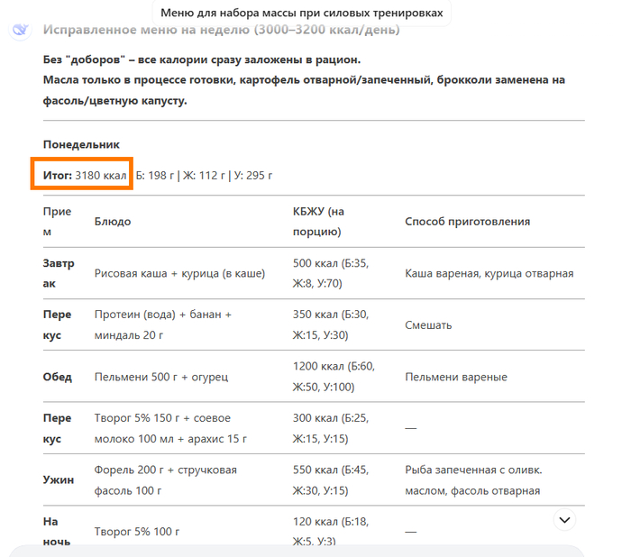
Task: Click the Без "доборов" bold note line
Action: click(x=202, y=59)
